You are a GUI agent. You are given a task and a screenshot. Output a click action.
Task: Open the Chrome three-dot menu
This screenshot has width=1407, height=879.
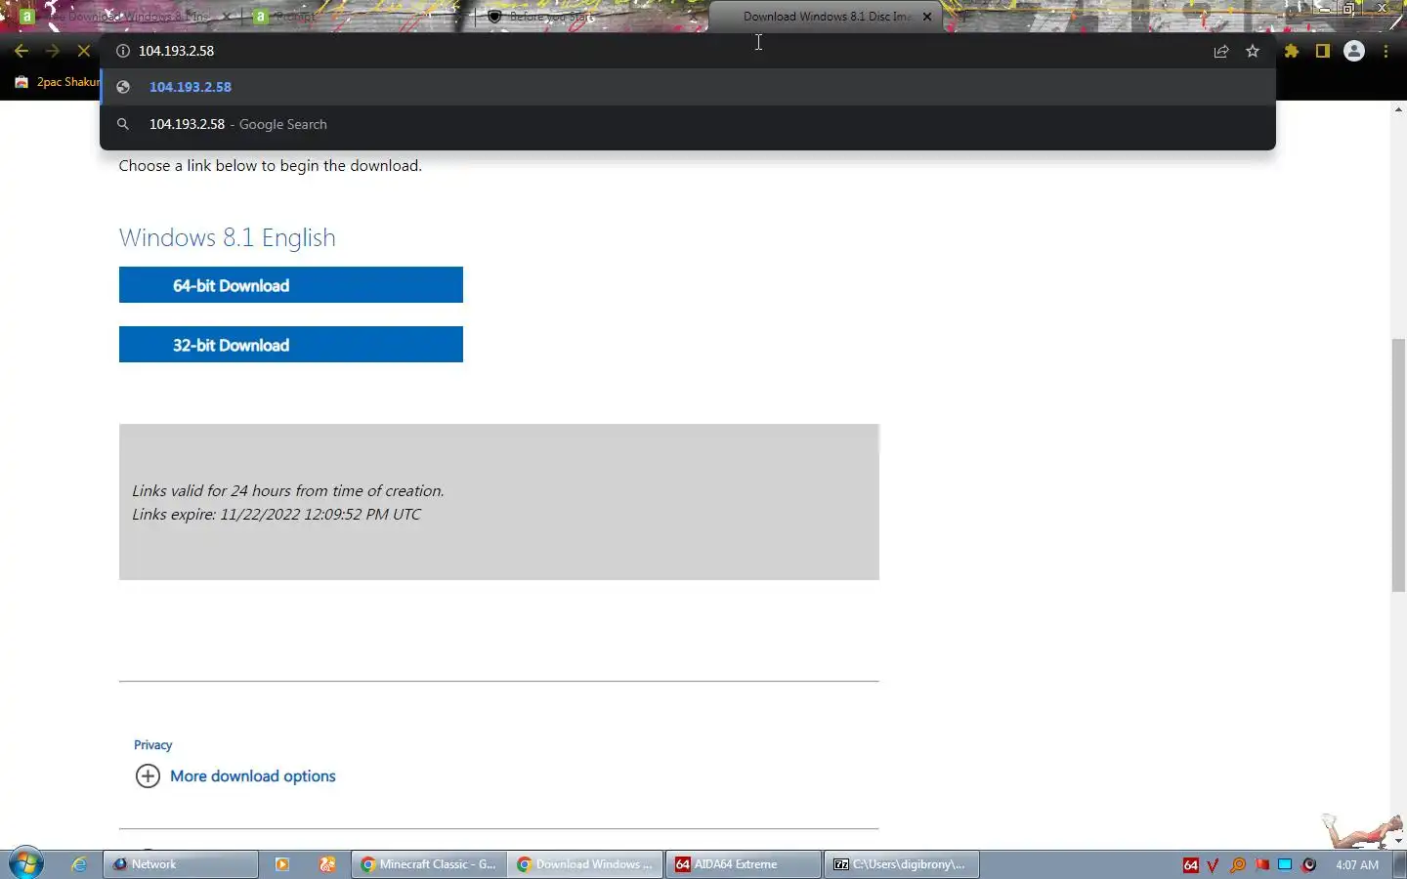coord(1386,51)
